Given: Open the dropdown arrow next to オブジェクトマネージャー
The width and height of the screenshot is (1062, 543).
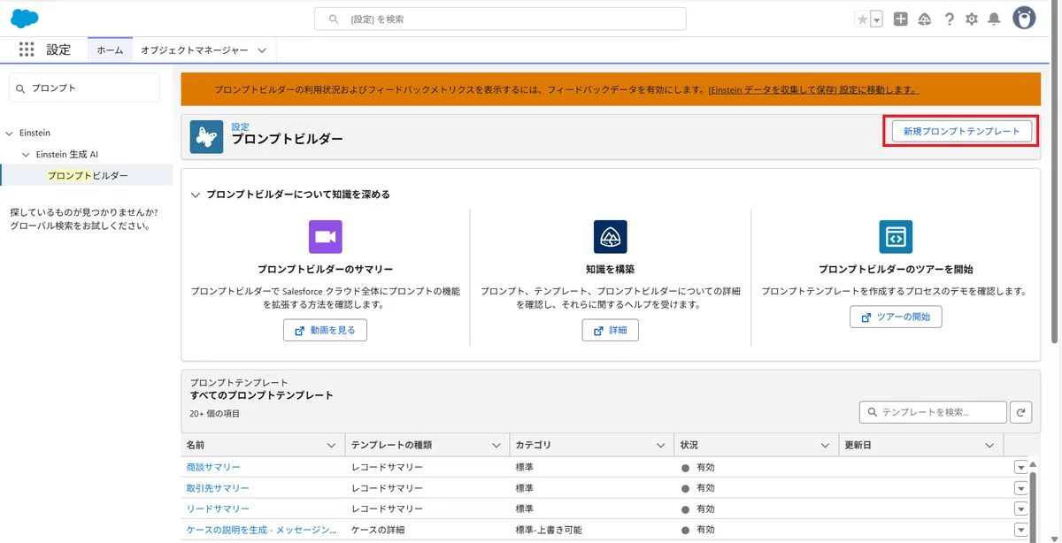Looking at the screenshot, I should pyautogui.click(x=262, y=50).
